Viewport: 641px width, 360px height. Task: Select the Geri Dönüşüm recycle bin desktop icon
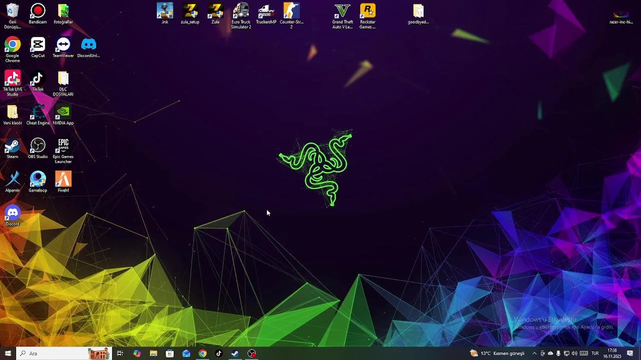point(13,16)
